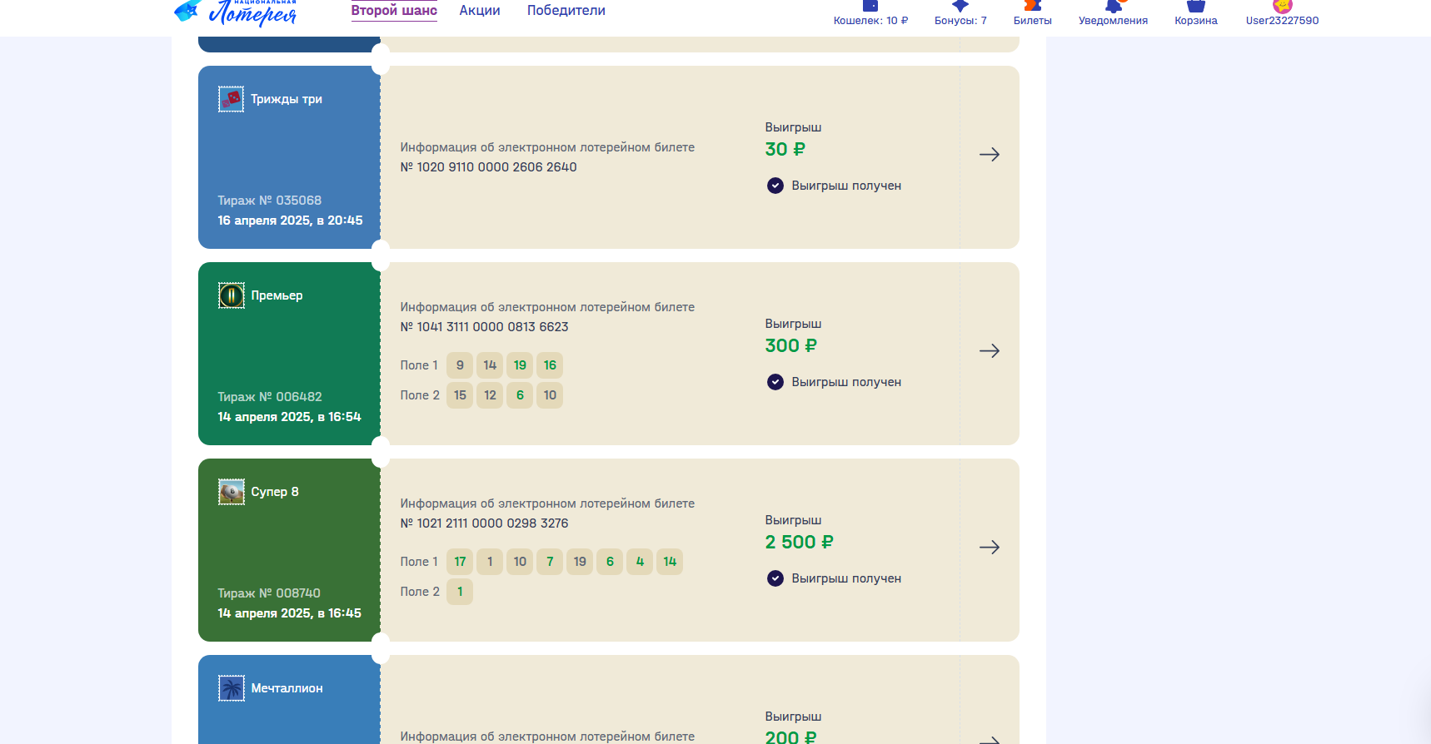
Task: Open Трижды три ticket details arrow
Action: [990, 154]
